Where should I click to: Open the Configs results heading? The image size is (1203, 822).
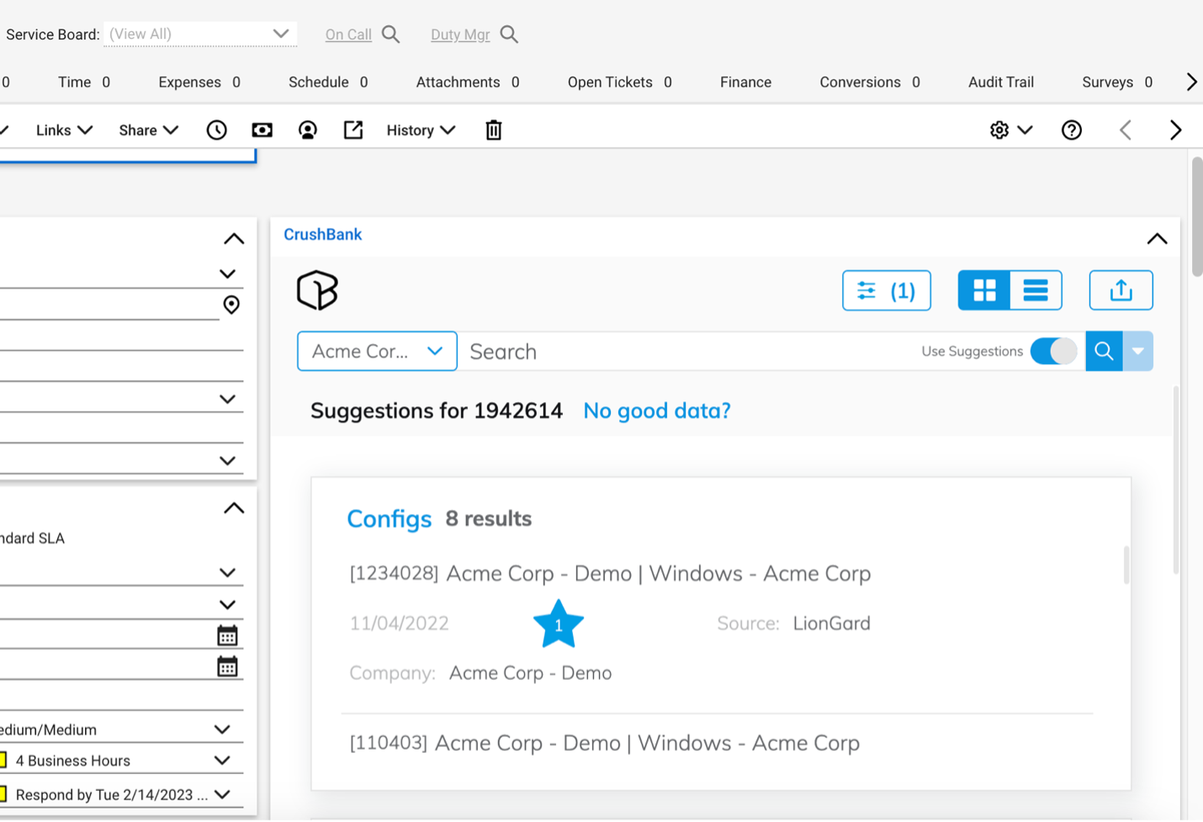tap(390, 518)
